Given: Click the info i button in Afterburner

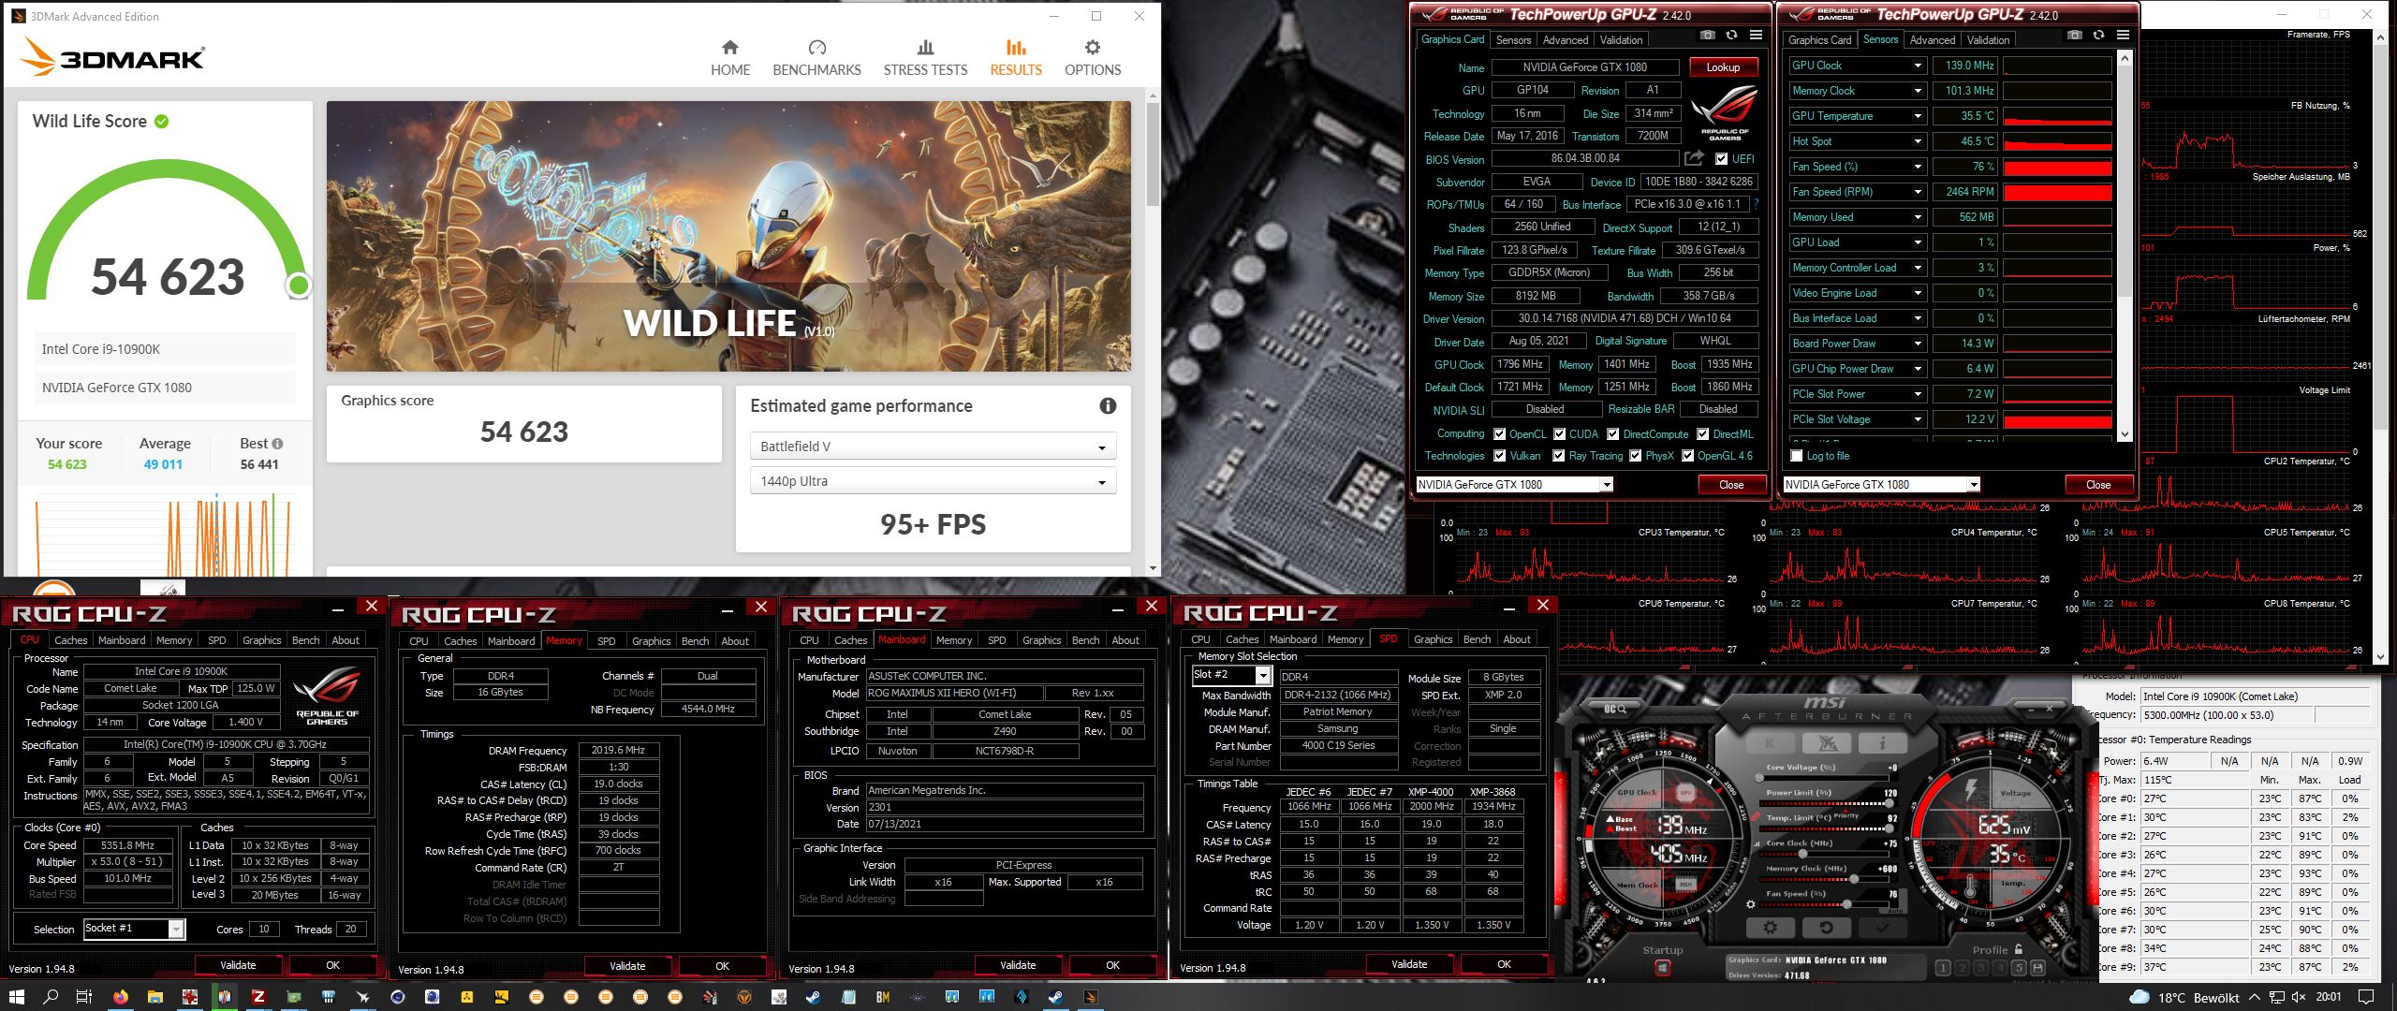Looking at the screenshot, I should [x=1883, y=742].
